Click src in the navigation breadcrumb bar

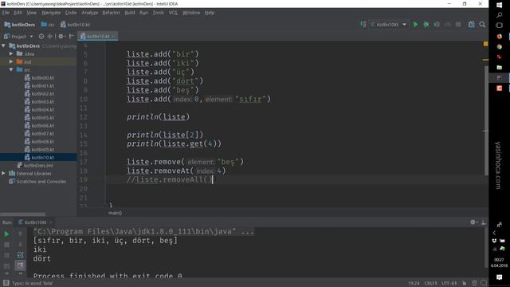[x=48, y=25]
